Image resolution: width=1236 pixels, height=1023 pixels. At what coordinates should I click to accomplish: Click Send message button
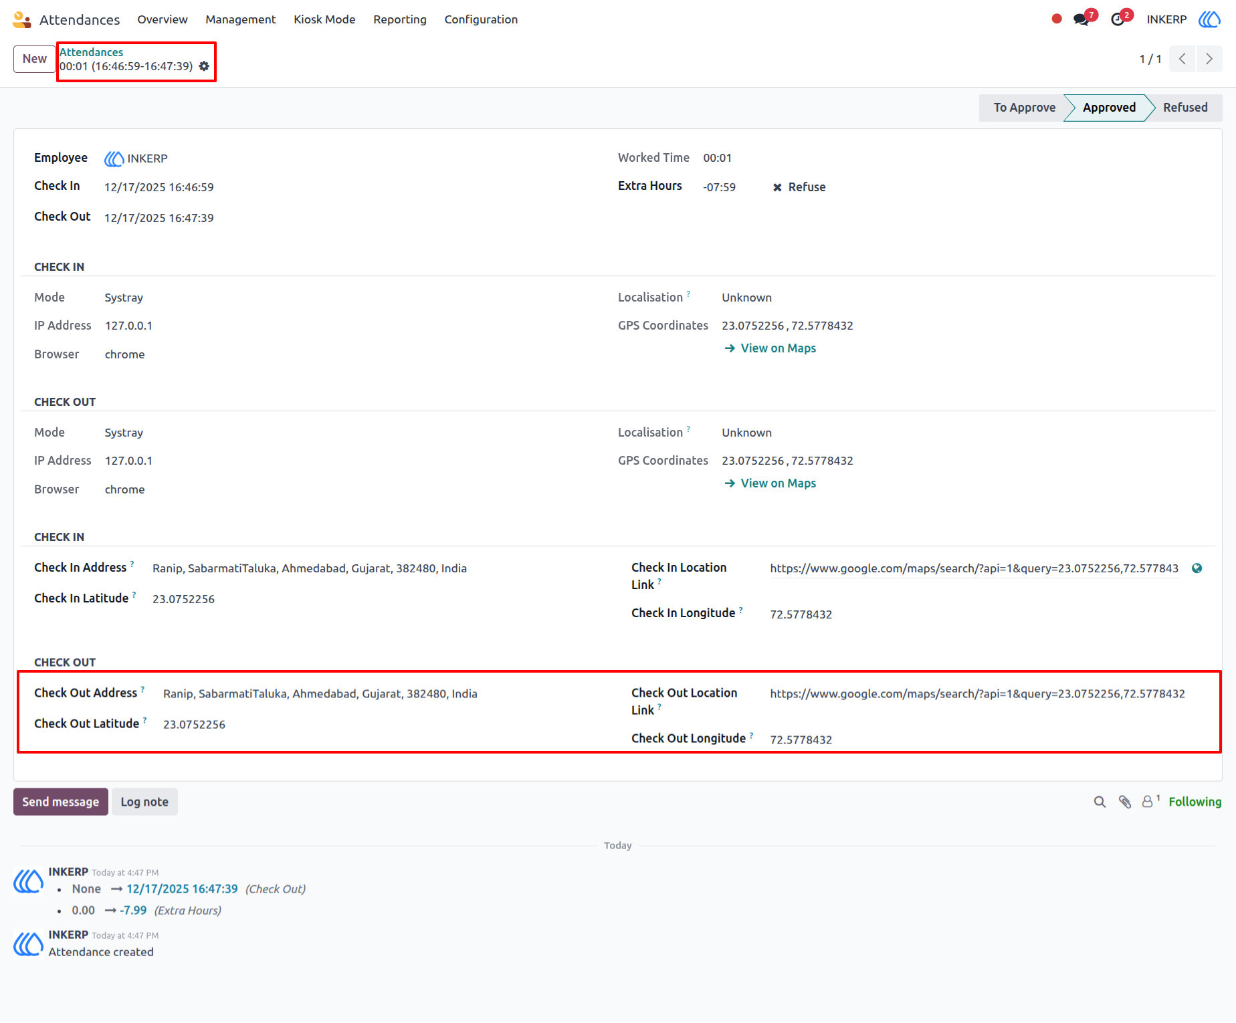pos(61,802)
